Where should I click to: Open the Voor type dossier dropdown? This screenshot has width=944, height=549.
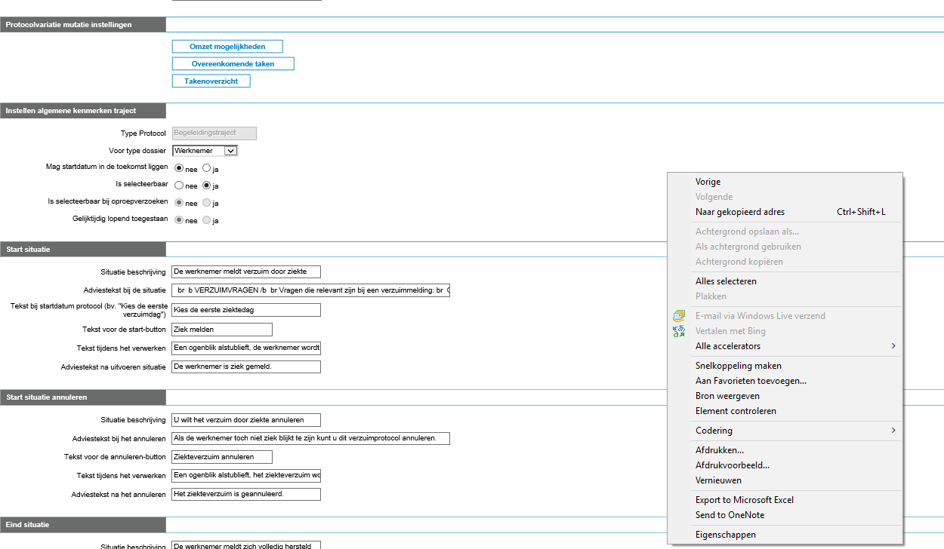231,151
